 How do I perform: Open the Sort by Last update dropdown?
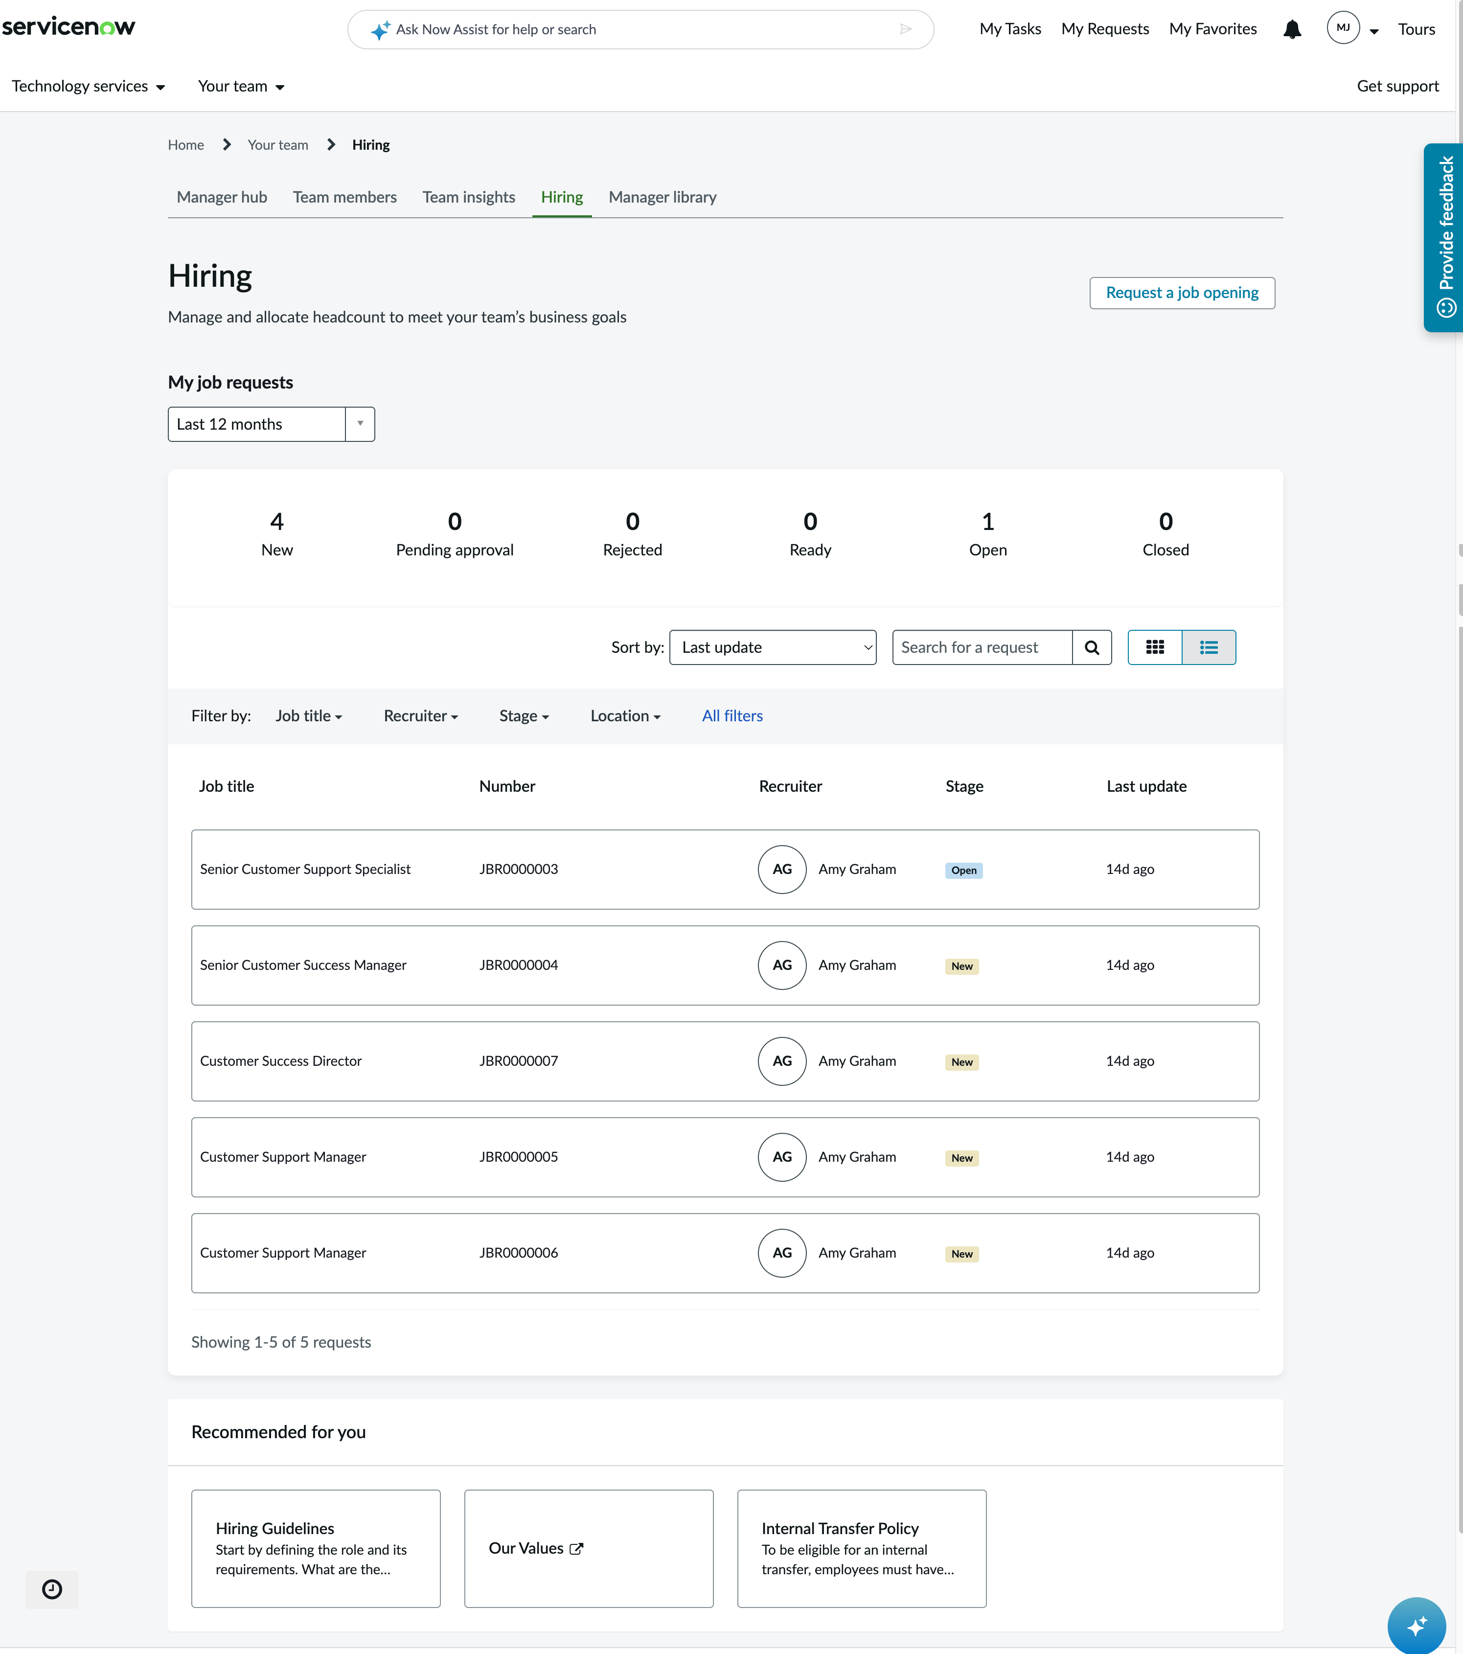tap(773, 647)
